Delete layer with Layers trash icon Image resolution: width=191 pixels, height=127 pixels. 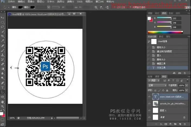185,124
